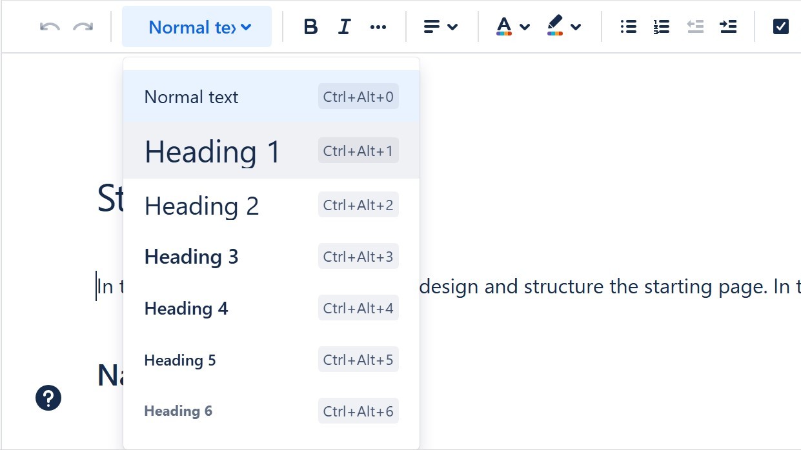Insert a numbered list

pos(661,26)
